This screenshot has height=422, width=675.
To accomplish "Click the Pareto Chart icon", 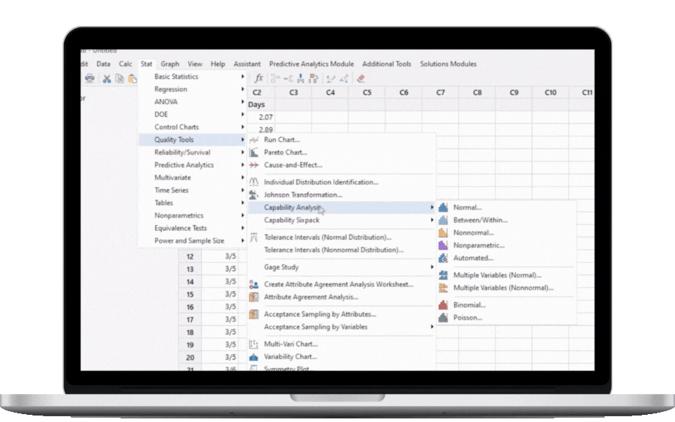I will tap(253, 152).
